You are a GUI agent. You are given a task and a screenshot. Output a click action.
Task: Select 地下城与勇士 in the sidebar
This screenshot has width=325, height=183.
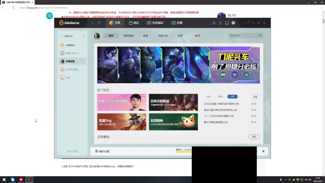click(72, 70)
